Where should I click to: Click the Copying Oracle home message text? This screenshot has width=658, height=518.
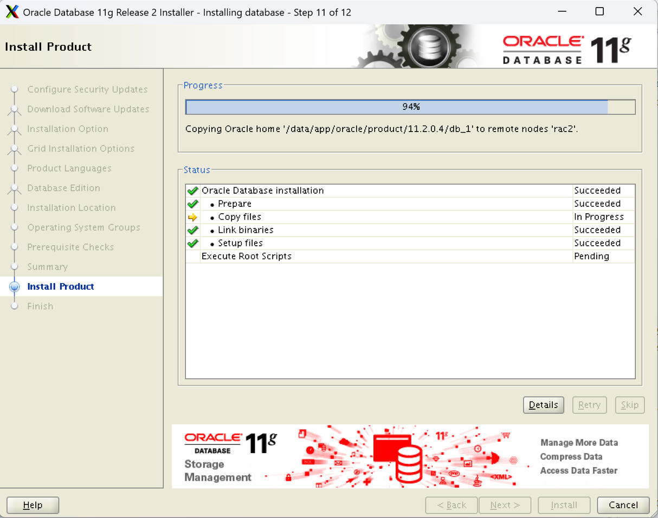click(x=382, y=129)
